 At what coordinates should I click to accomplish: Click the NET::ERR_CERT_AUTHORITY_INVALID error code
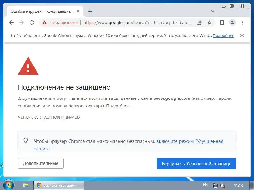49,117
